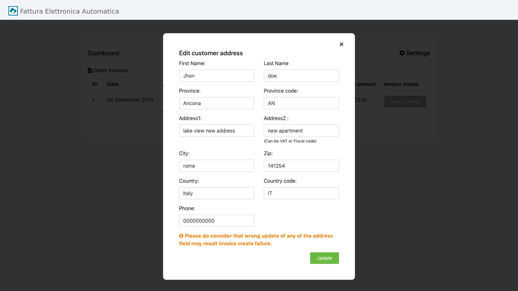Edit the Address2 field new apartment
518x291 pixels.
pos(301,131)
